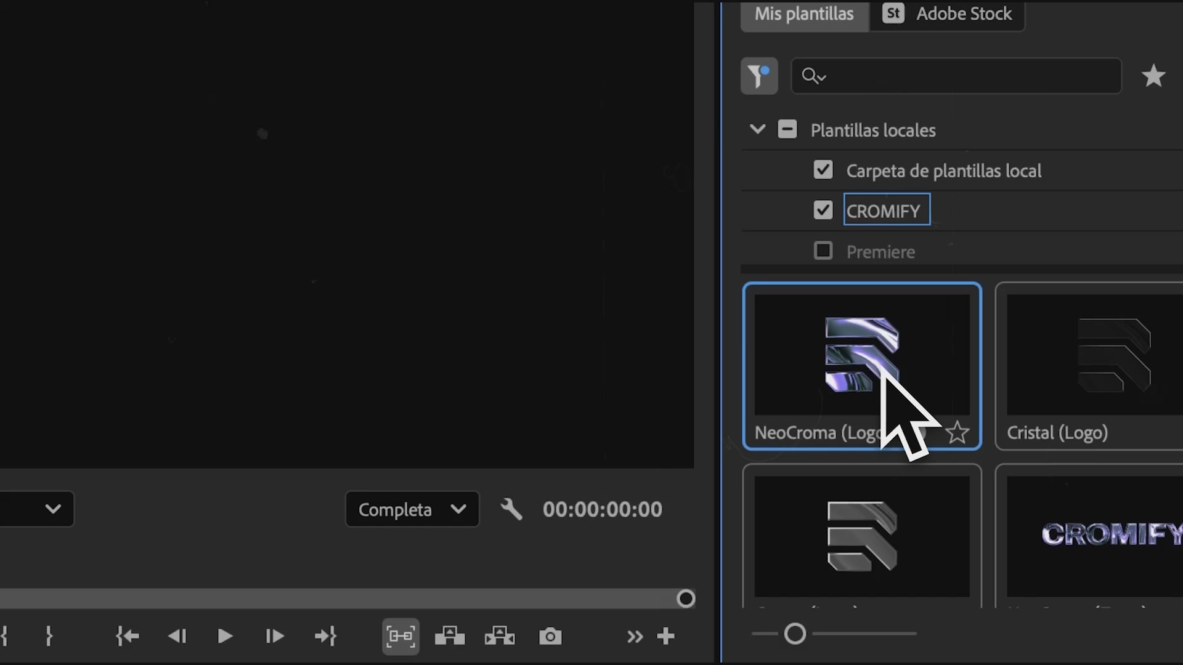Click the Export Frame camera icon
The image size is (1183, 665).
point(550,636)
